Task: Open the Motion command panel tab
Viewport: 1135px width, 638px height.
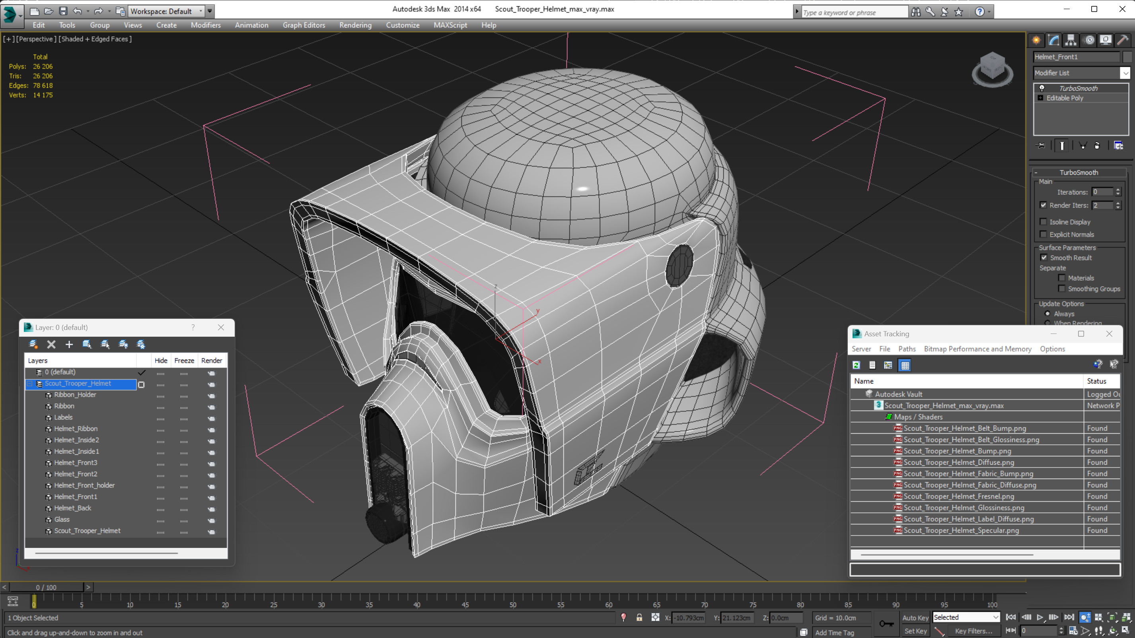Action: click(1089, 40)
